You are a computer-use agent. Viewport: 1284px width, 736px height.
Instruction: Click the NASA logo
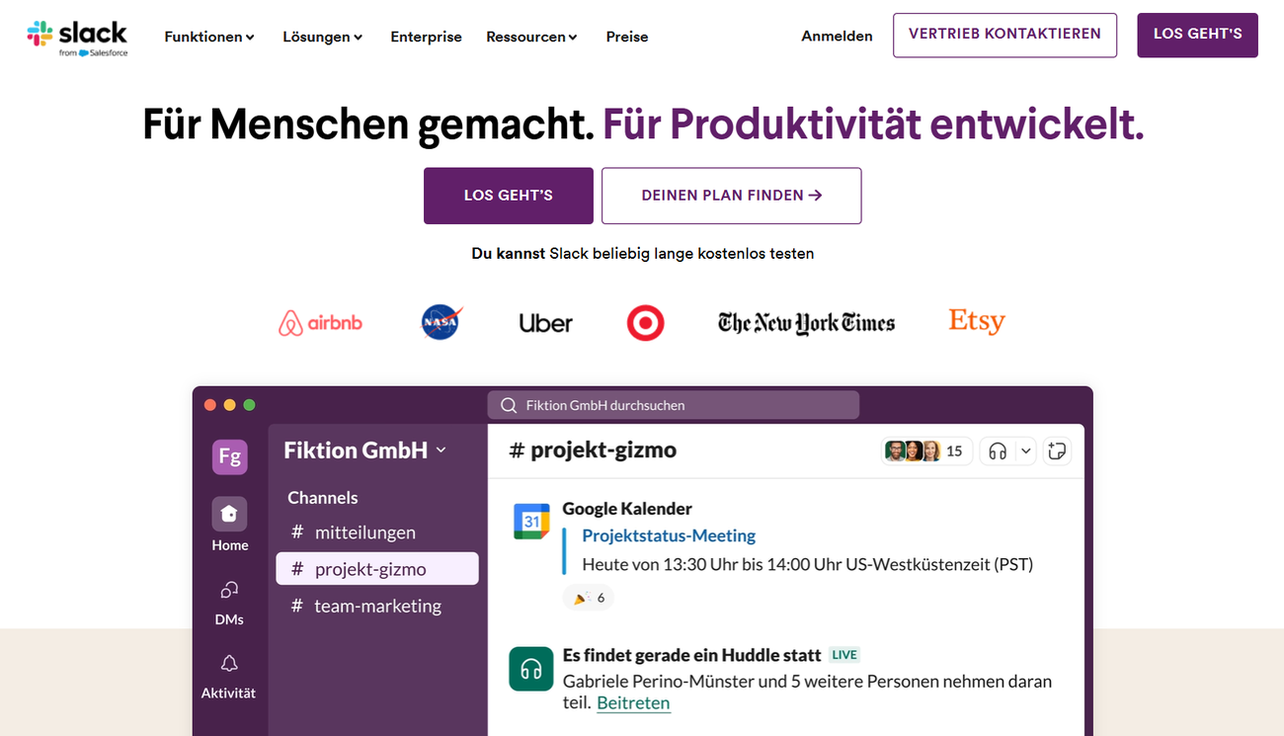tap(441, 321)
